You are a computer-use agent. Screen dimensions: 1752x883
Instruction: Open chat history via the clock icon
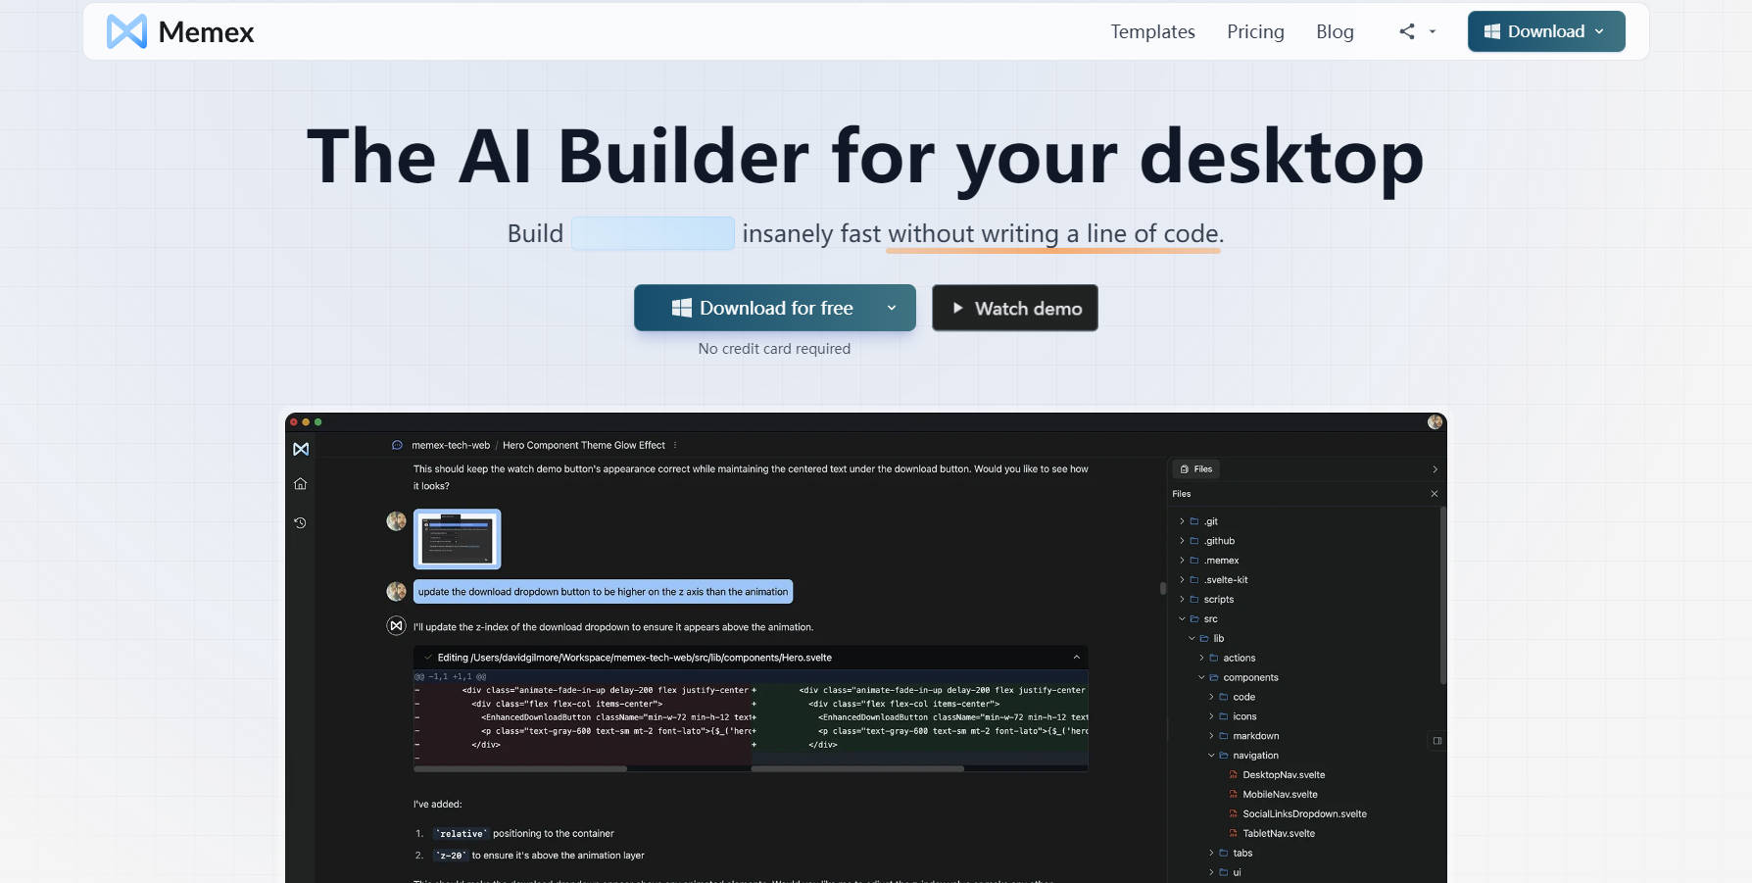pyautogui.click(x=300, y=522)
